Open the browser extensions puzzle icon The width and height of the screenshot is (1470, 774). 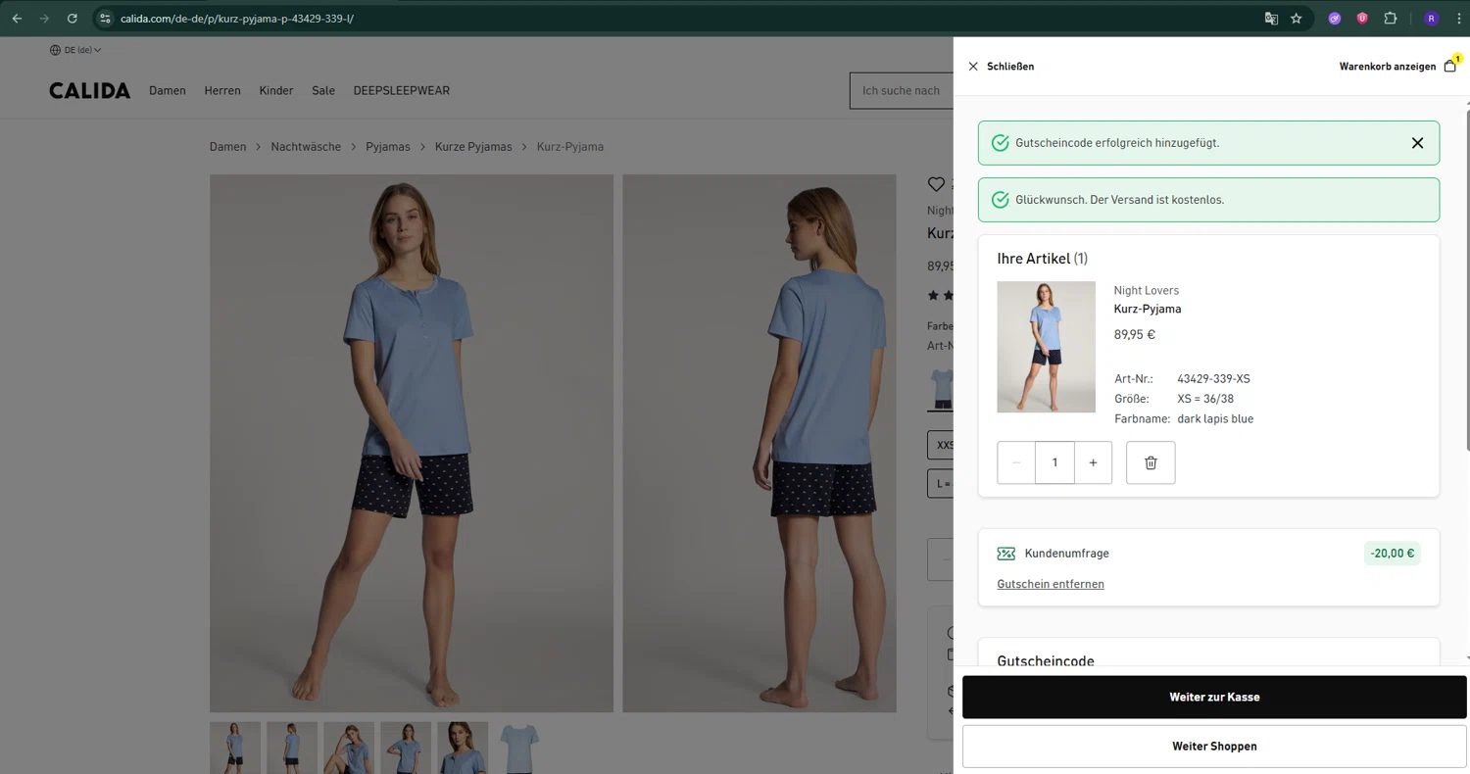click(x=1390, y=18)
